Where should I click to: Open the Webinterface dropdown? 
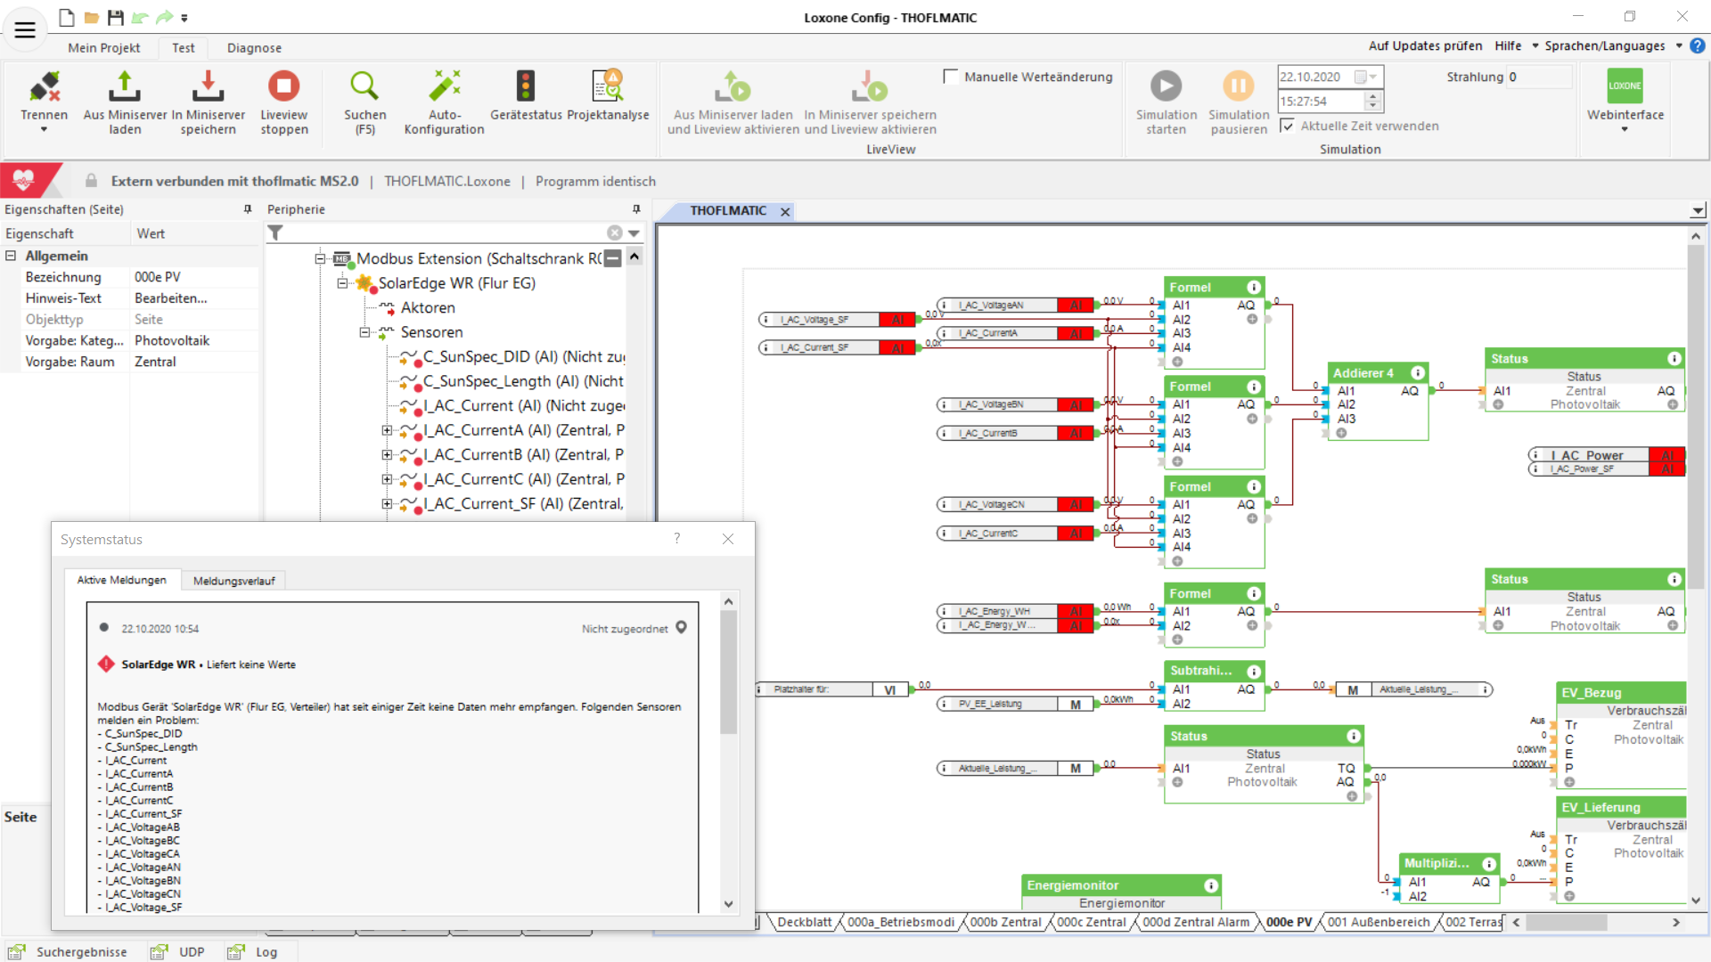tap(1624, 130)
